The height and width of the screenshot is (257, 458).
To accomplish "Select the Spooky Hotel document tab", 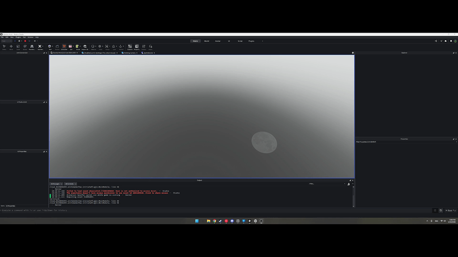I will click(64, 53).
